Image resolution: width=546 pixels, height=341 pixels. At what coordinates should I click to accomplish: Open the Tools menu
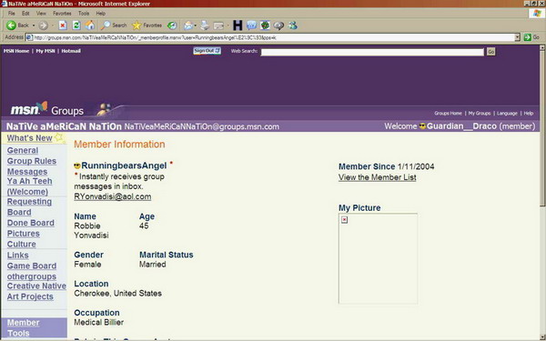pos(84,14)
